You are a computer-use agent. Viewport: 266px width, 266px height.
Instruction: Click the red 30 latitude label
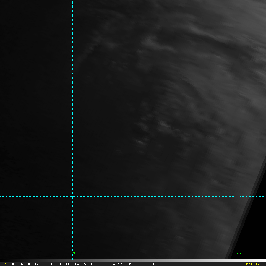(236, 196)
